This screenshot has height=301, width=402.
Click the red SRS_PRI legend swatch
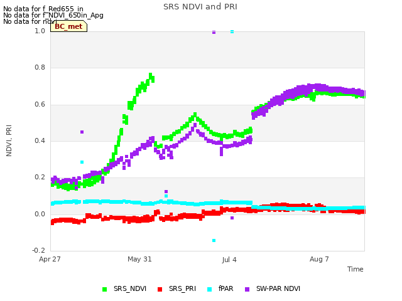pyautogui.click(x=160, y=289)
